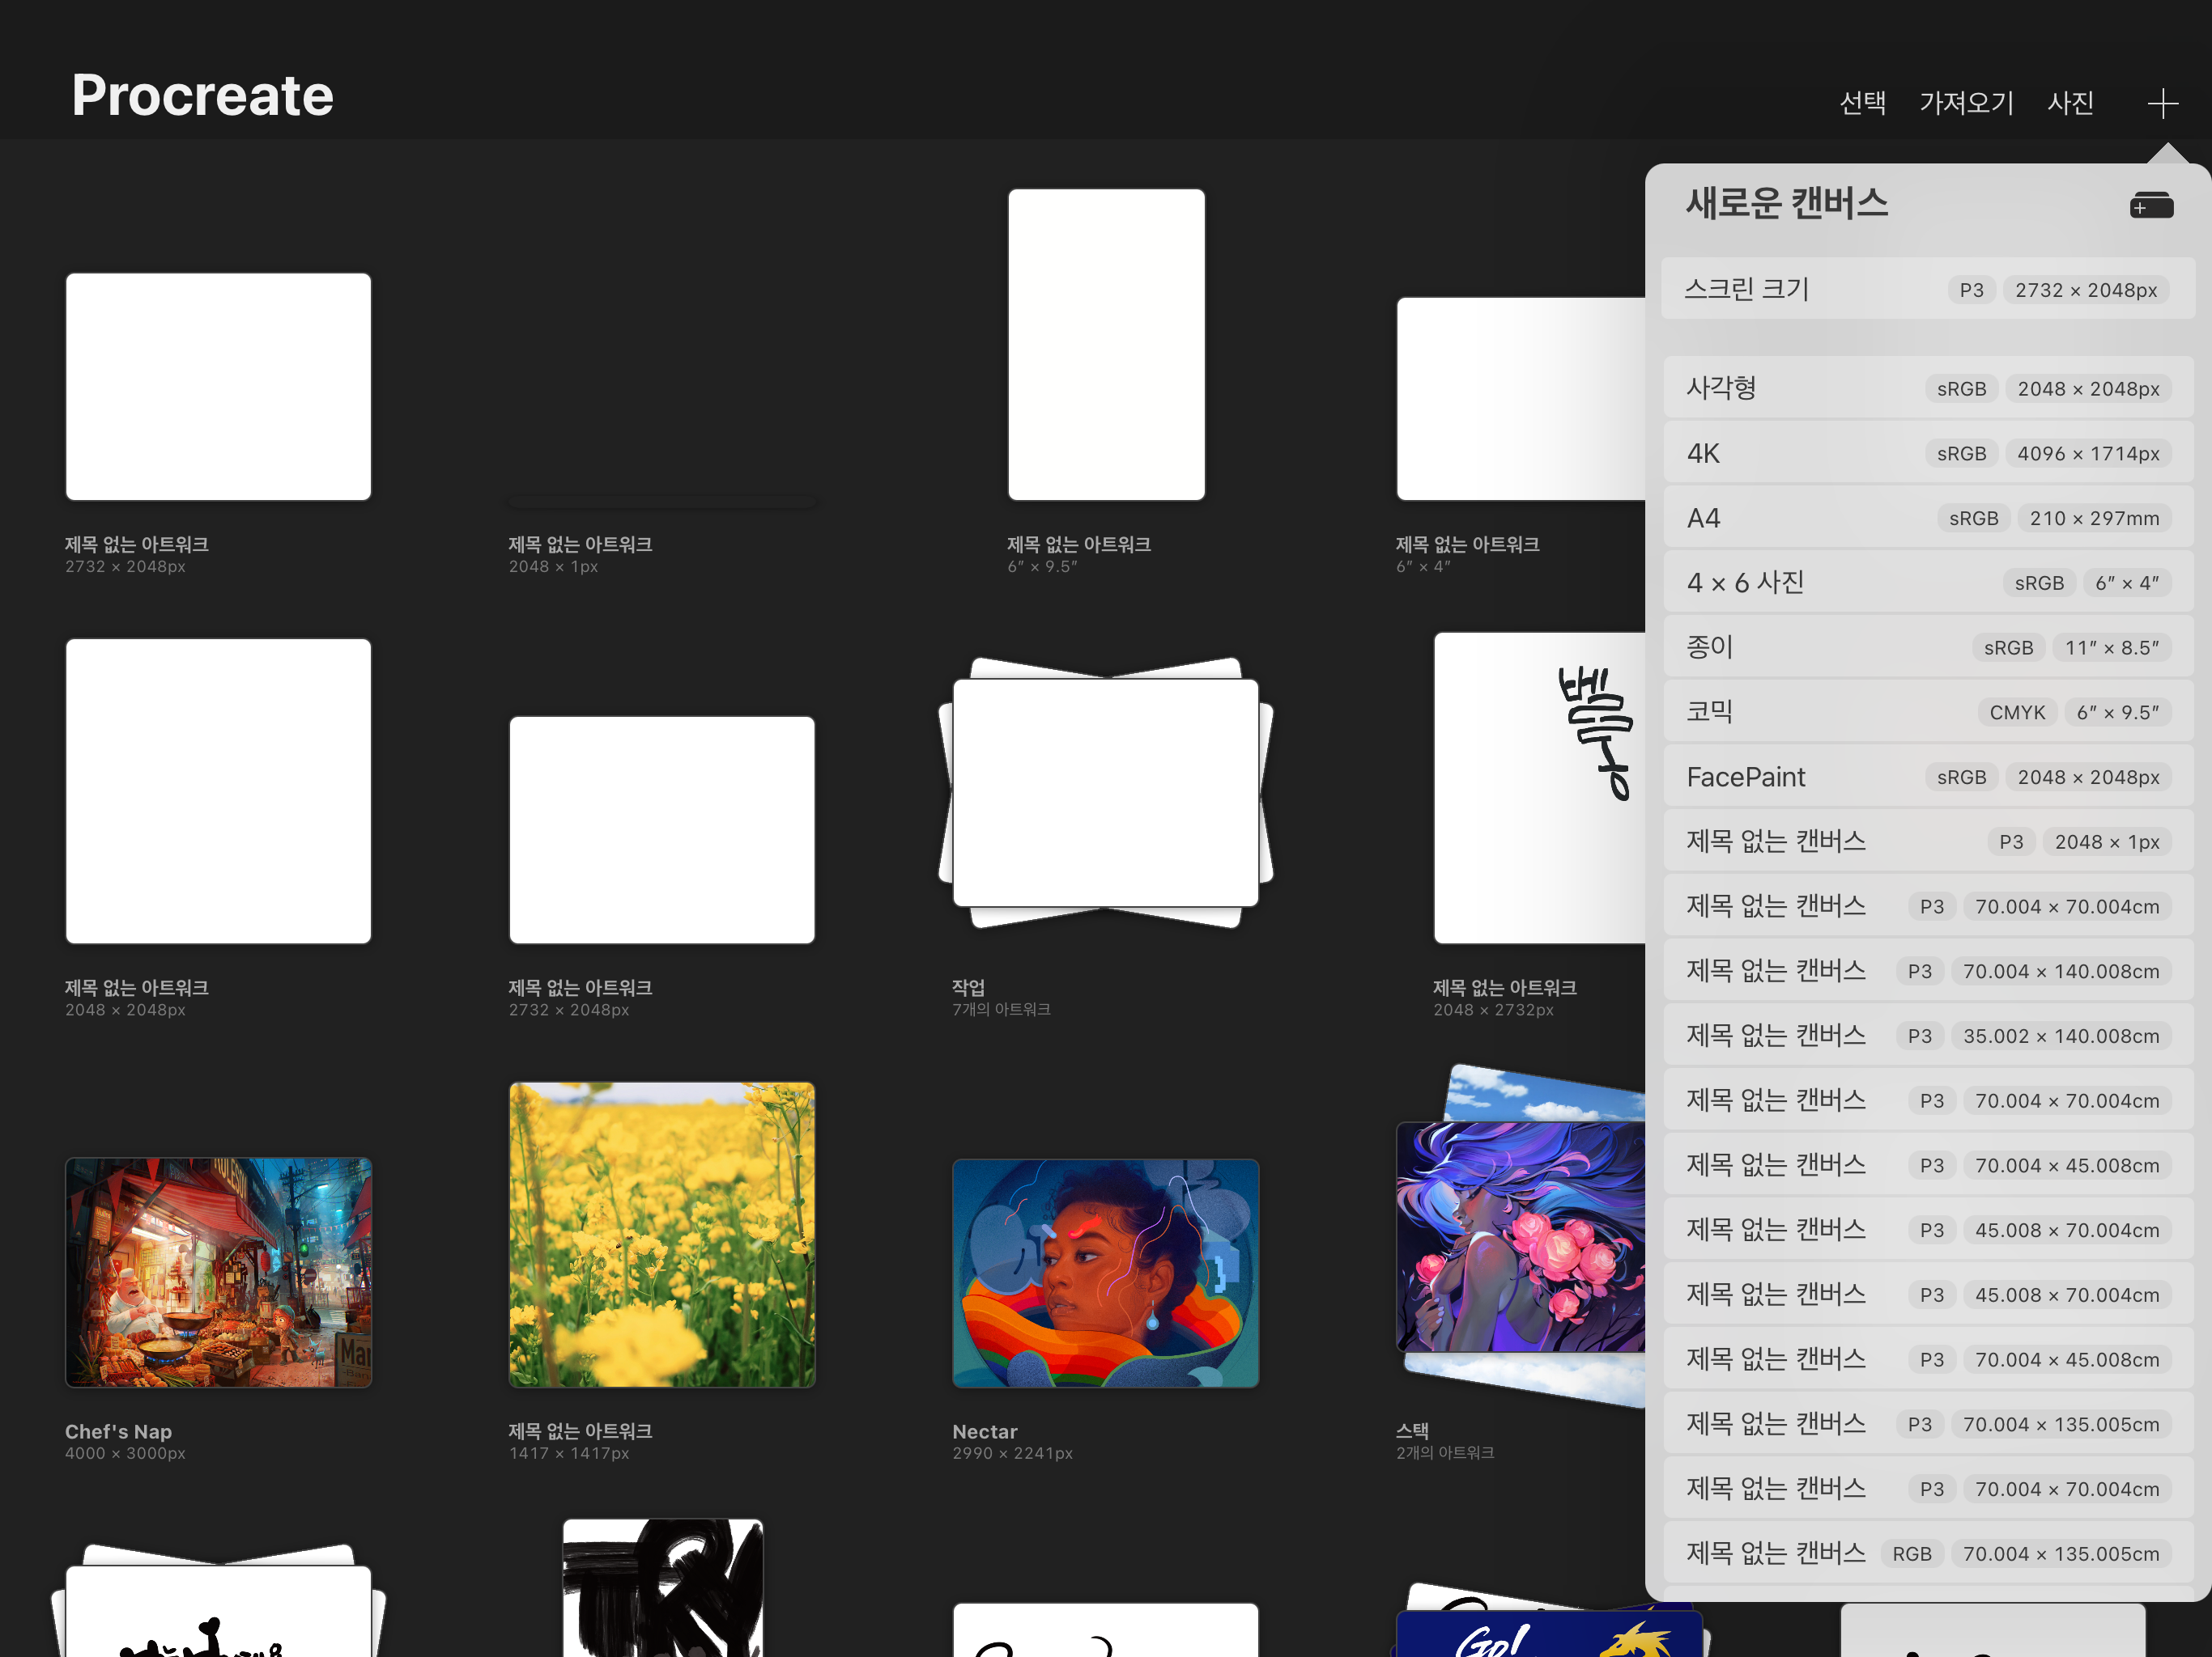Rename the Nectar artwork title
Viewport: 2212px width, 1657px height.
(985, 1432)
